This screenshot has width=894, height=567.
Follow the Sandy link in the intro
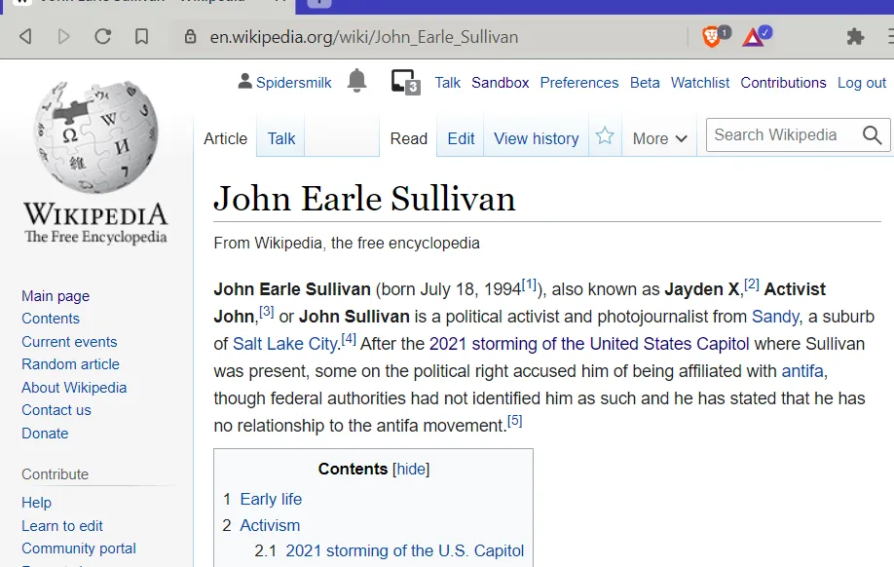775,317
